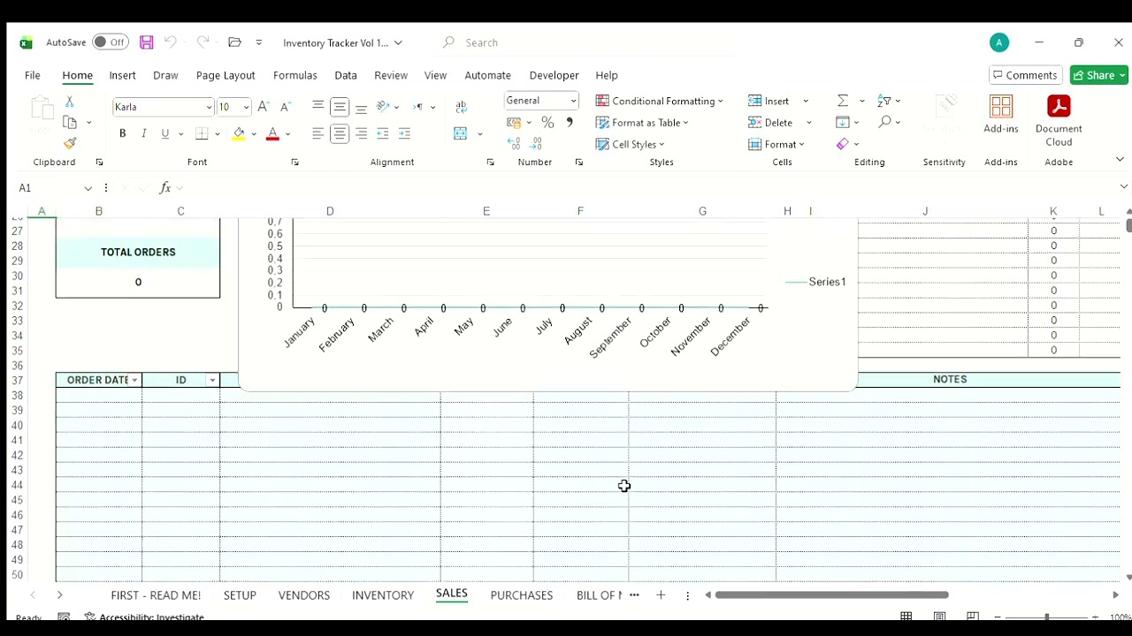Select the Format Painter brush
Image resolution: width=1132 pixels, height=636 pixels.
[70, 143]
